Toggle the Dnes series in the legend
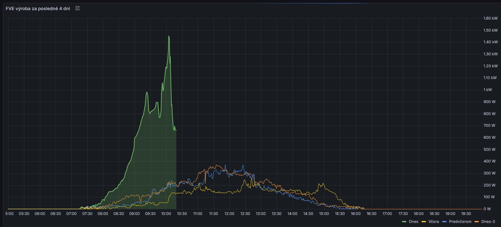Viewport: 501px width, 227px height. tap(413, 222)
